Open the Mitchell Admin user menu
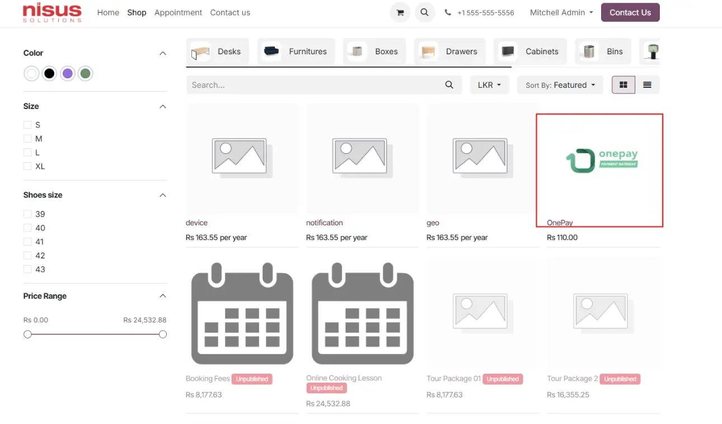 tap(561, 12)
